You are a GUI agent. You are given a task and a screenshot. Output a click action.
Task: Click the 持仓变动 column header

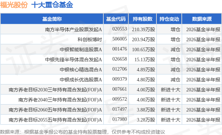point(169,19)
